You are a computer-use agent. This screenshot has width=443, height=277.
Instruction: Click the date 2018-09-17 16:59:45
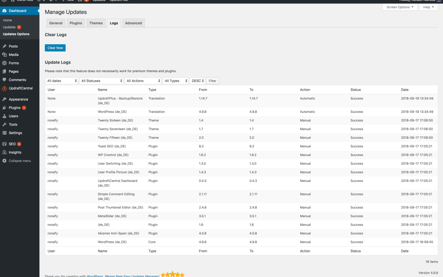click(417, 242)
